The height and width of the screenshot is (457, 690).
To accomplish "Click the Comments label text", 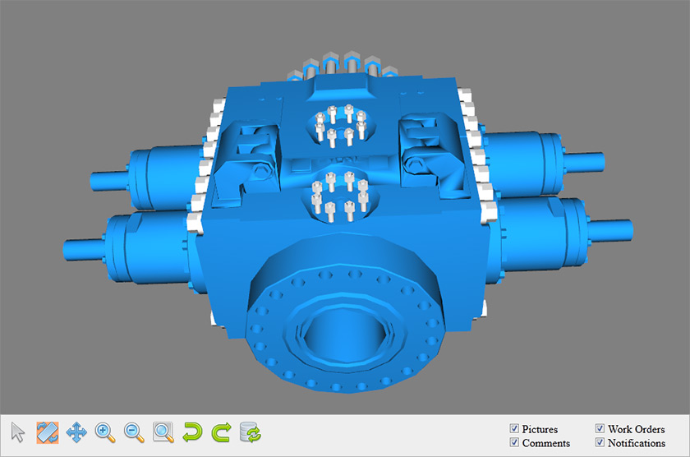I will coord(546,443).
